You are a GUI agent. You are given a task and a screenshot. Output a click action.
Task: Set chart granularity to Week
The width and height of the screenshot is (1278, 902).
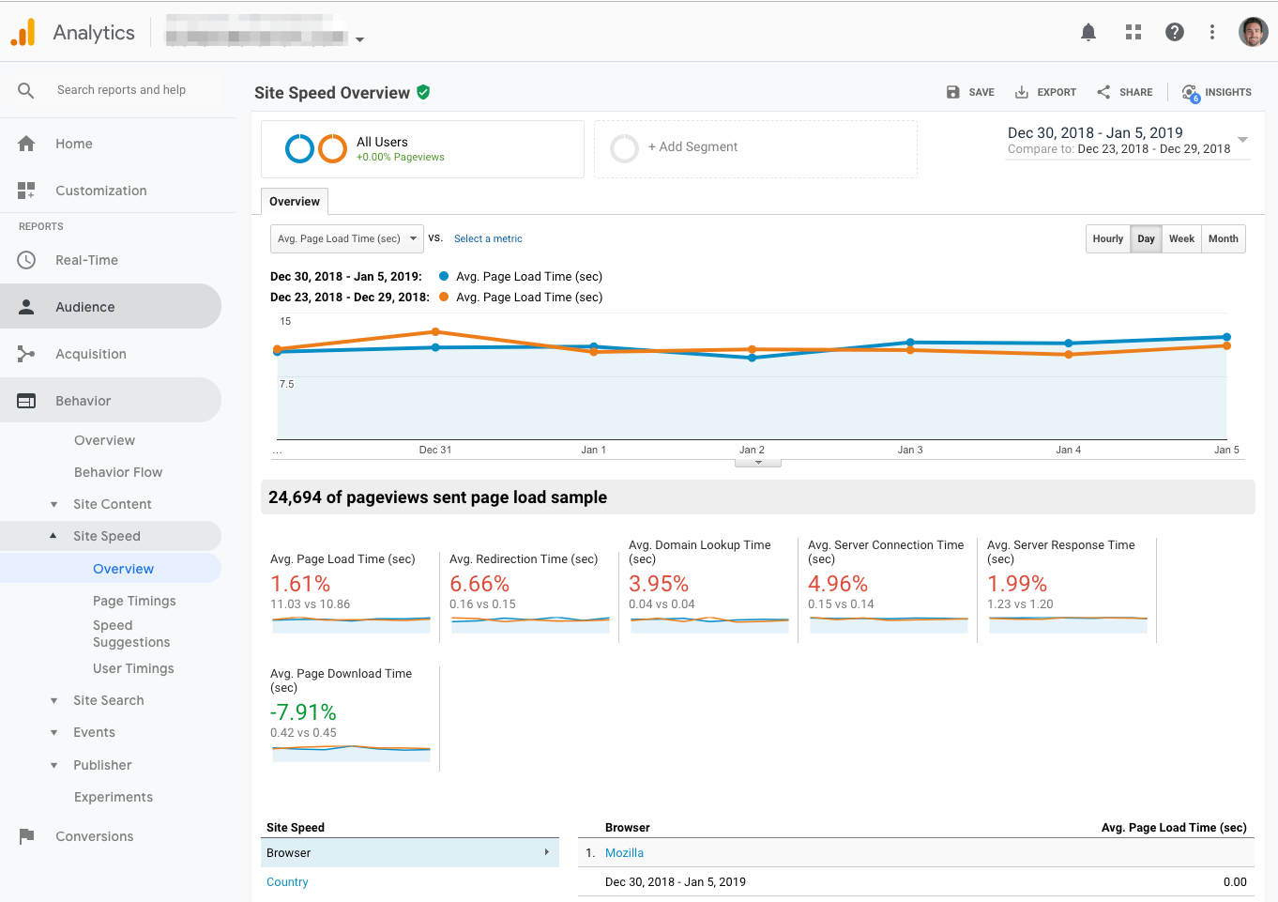(x=1181, y=238)
